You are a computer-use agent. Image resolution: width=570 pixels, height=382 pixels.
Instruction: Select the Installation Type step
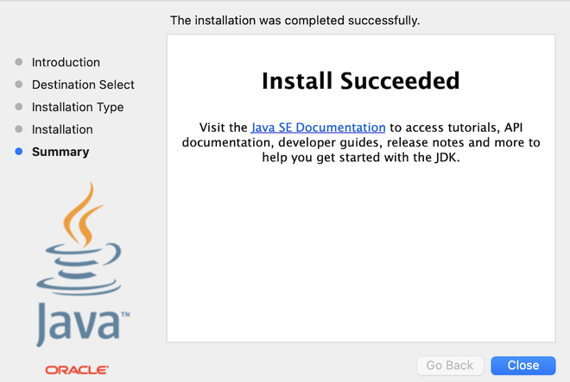(x=78, y=107)
